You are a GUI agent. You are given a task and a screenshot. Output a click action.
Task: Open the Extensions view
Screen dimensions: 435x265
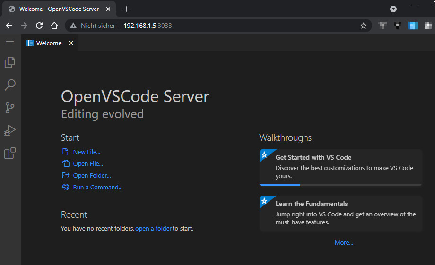(10, 153)
